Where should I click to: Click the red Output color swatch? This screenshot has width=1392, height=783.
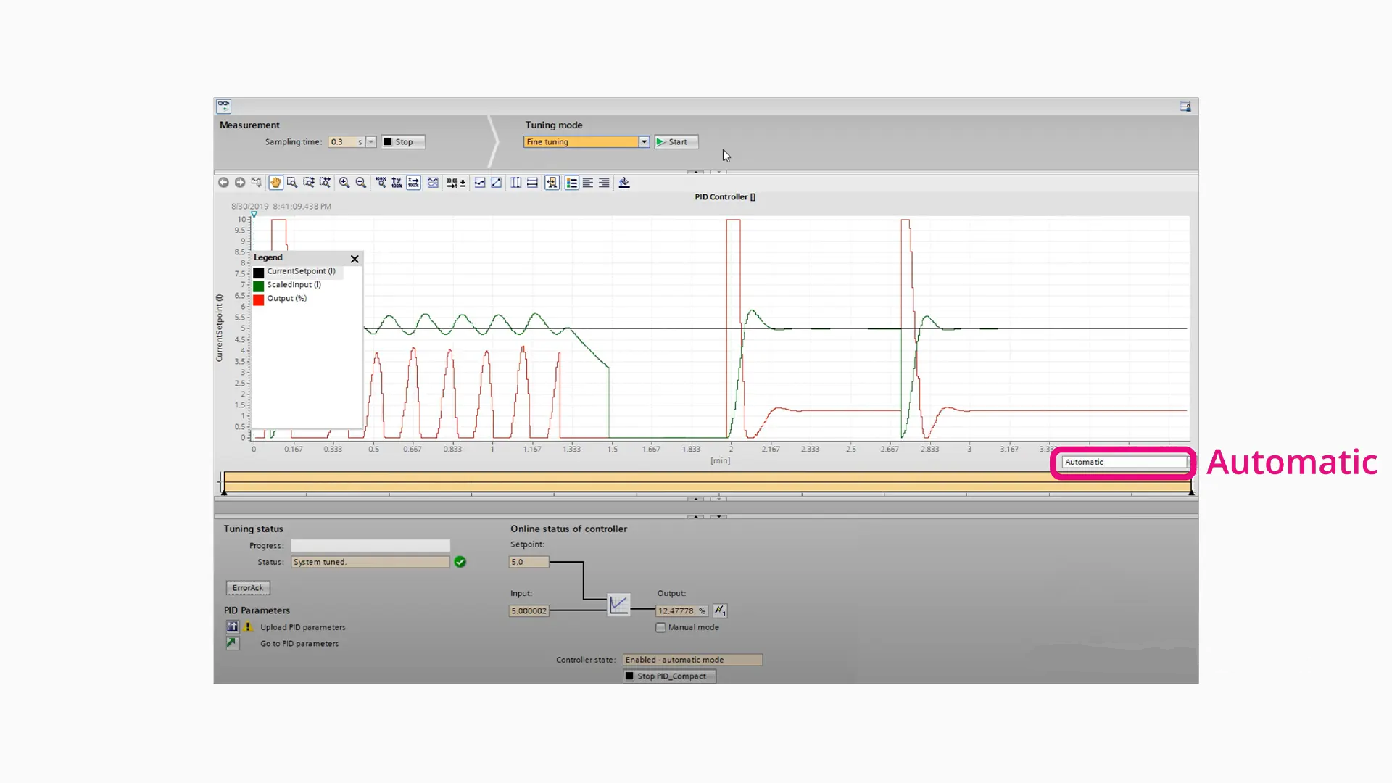(259, 299)
